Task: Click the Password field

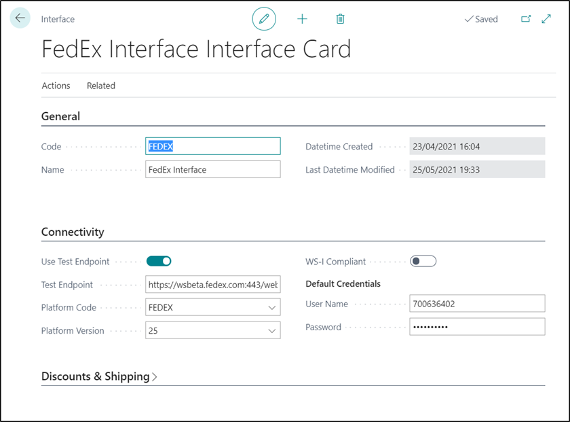Action: coord(477,327)
